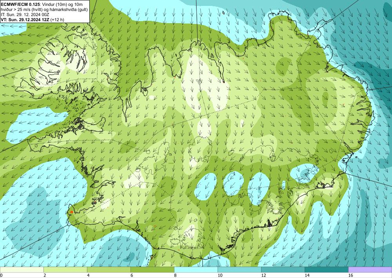
Task: Click the 6–8 m/s dark green swatch
Action: (152, 269)
